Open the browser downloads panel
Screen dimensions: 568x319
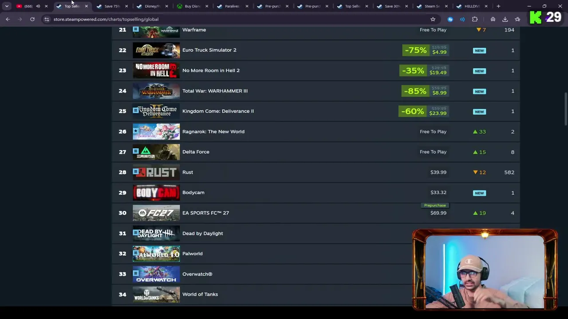click(x=505, y=19)
